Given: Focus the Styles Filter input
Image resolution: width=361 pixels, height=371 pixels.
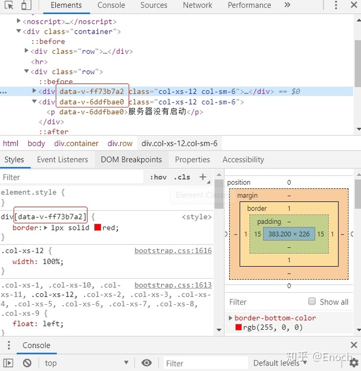Looking at the screenshot, I should click(x=72, y=177).
